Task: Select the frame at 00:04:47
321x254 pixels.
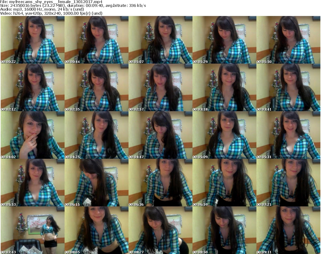Action: pyautogui.click(x=160, y=135)
